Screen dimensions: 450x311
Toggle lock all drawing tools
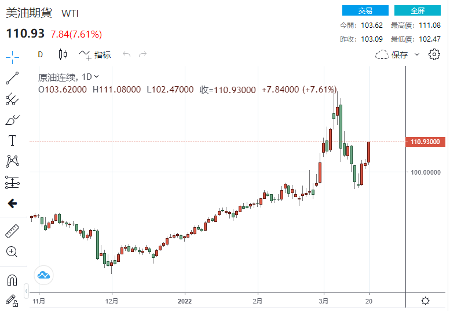click(x=12, y=300)
